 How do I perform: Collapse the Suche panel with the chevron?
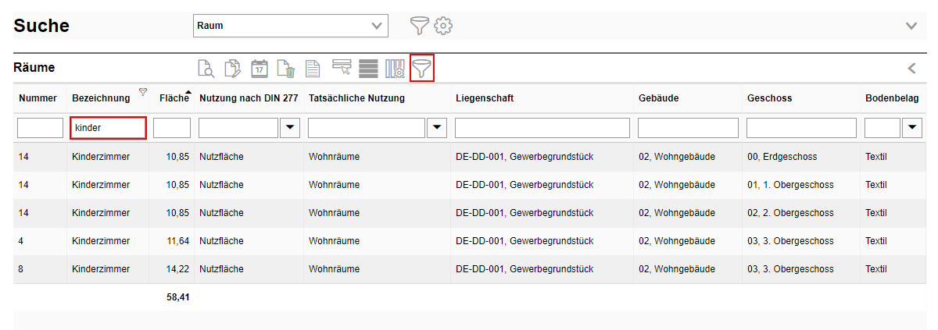911,26
